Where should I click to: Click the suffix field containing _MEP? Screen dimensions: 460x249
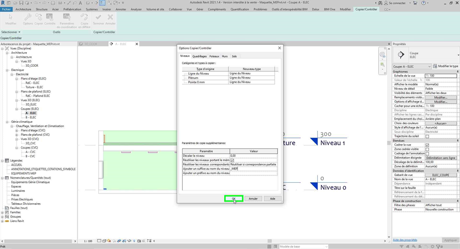253,169
